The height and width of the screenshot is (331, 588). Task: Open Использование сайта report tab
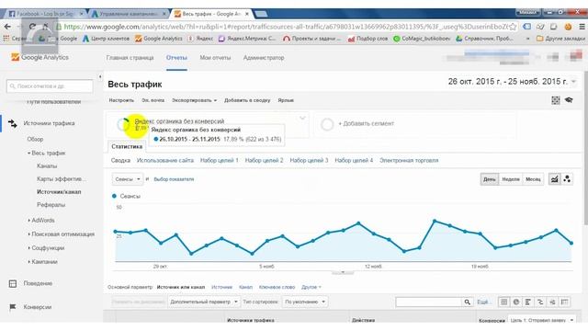point(165,161)
